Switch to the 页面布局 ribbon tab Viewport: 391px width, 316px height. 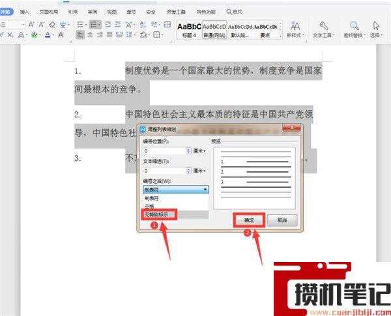click(49, 12)
